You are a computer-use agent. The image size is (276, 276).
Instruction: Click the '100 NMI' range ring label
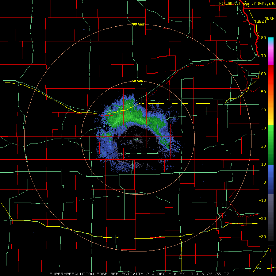(138, 24)
